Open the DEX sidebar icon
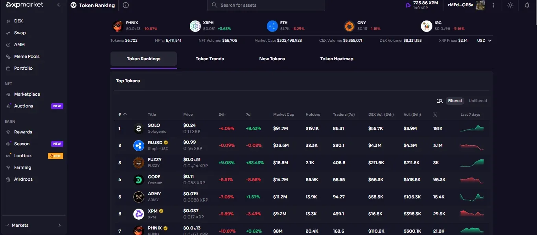537x235 pixels. click(8, 21)
